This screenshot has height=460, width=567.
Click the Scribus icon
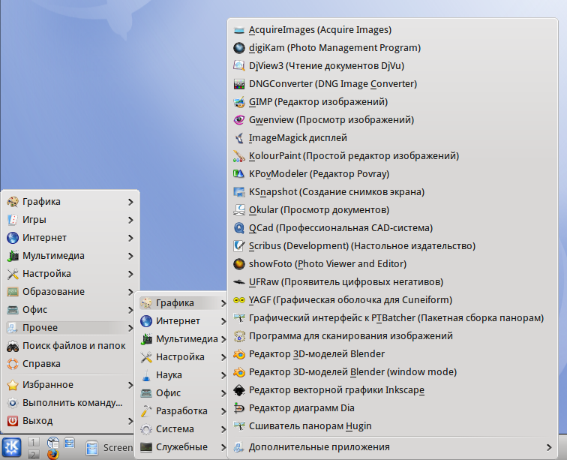[x=239, y=246]
